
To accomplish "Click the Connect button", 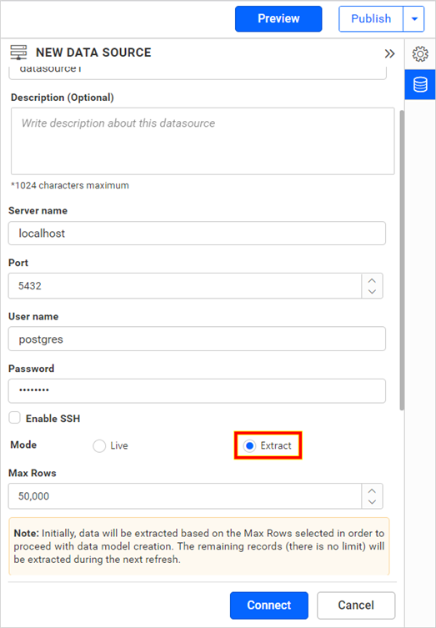I will pyautogui.click(x=269, y=605).
